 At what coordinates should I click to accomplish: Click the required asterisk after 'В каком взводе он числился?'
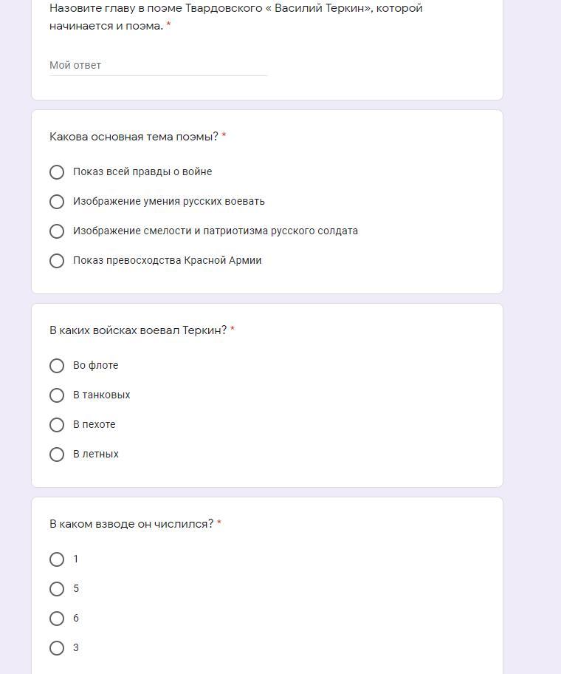(219, 524)
